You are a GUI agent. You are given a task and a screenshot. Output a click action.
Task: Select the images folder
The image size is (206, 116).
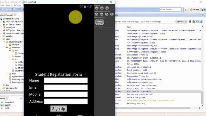[18, 56]
